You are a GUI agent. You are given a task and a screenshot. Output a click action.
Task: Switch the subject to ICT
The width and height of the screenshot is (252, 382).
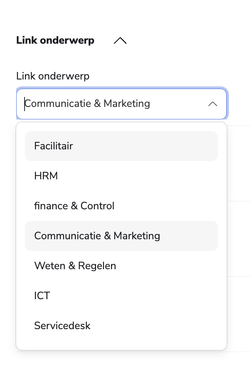tap(42, 296)
